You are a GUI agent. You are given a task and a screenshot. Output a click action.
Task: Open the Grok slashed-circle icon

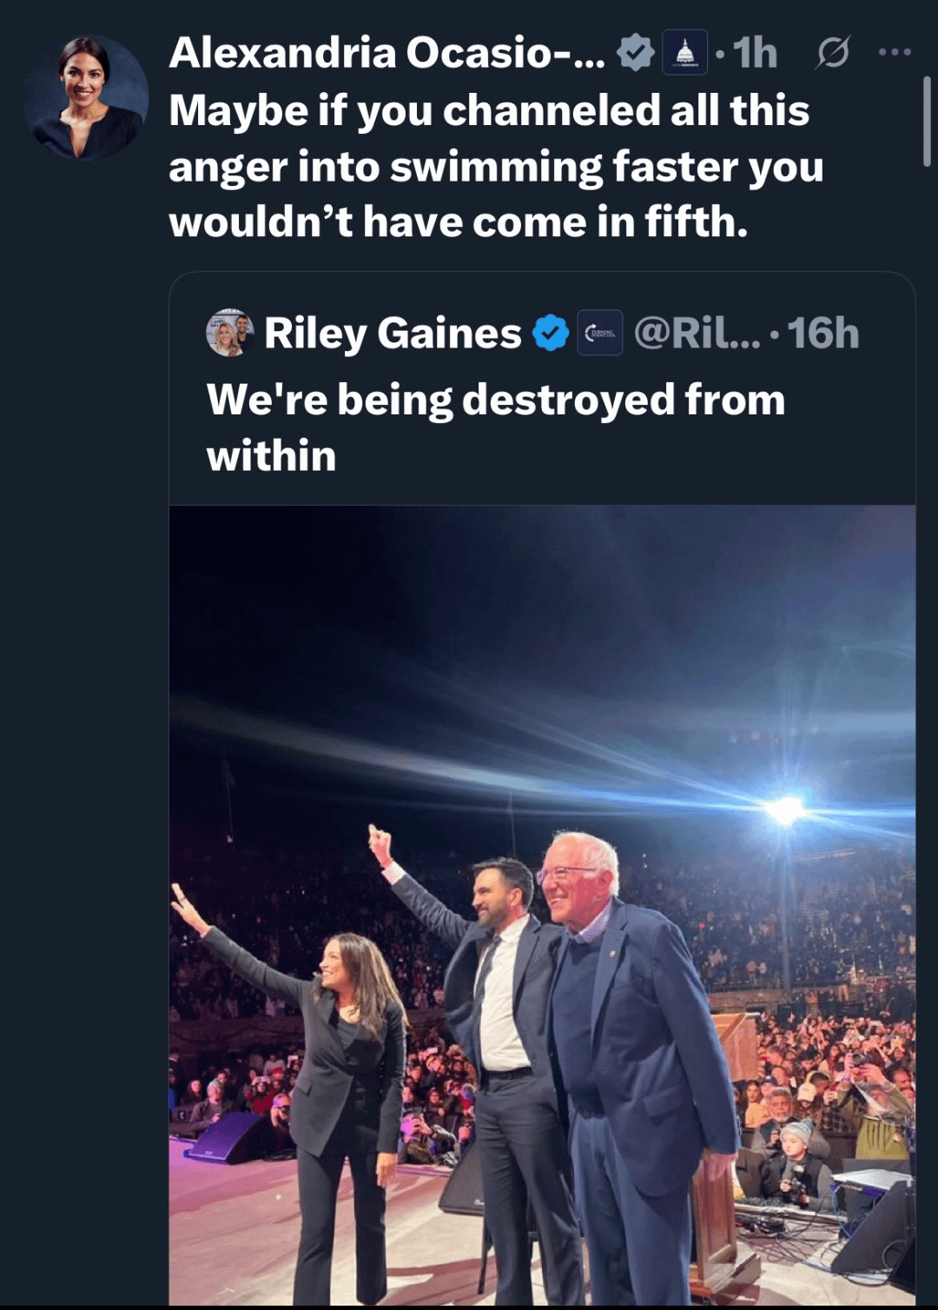832,54
